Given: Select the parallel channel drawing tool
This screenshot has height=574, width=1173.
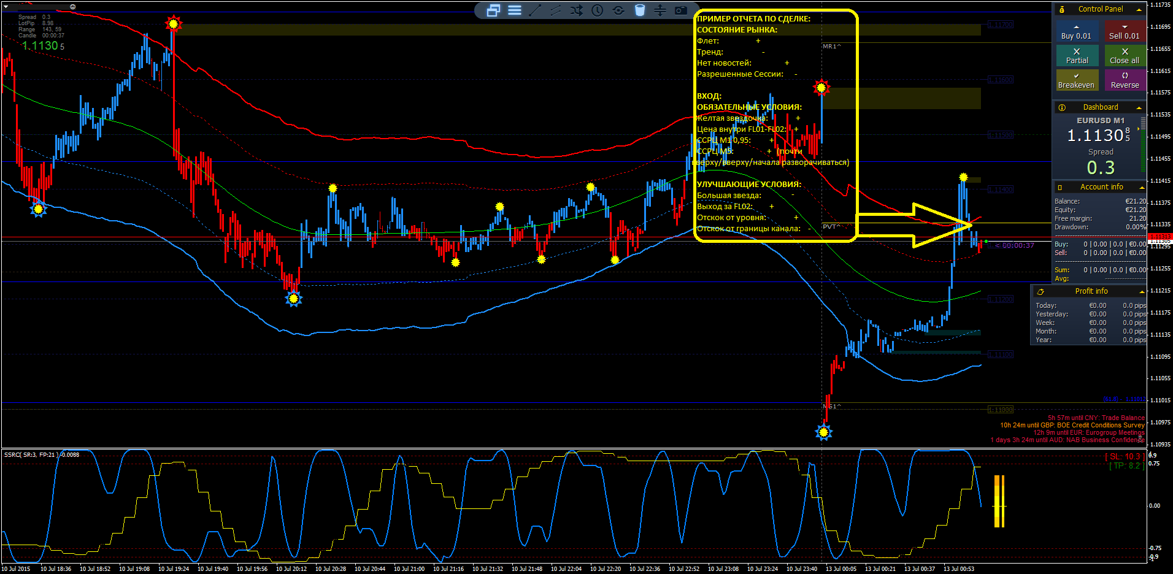Looking at the screenshot, I should (x=556, y=10).
